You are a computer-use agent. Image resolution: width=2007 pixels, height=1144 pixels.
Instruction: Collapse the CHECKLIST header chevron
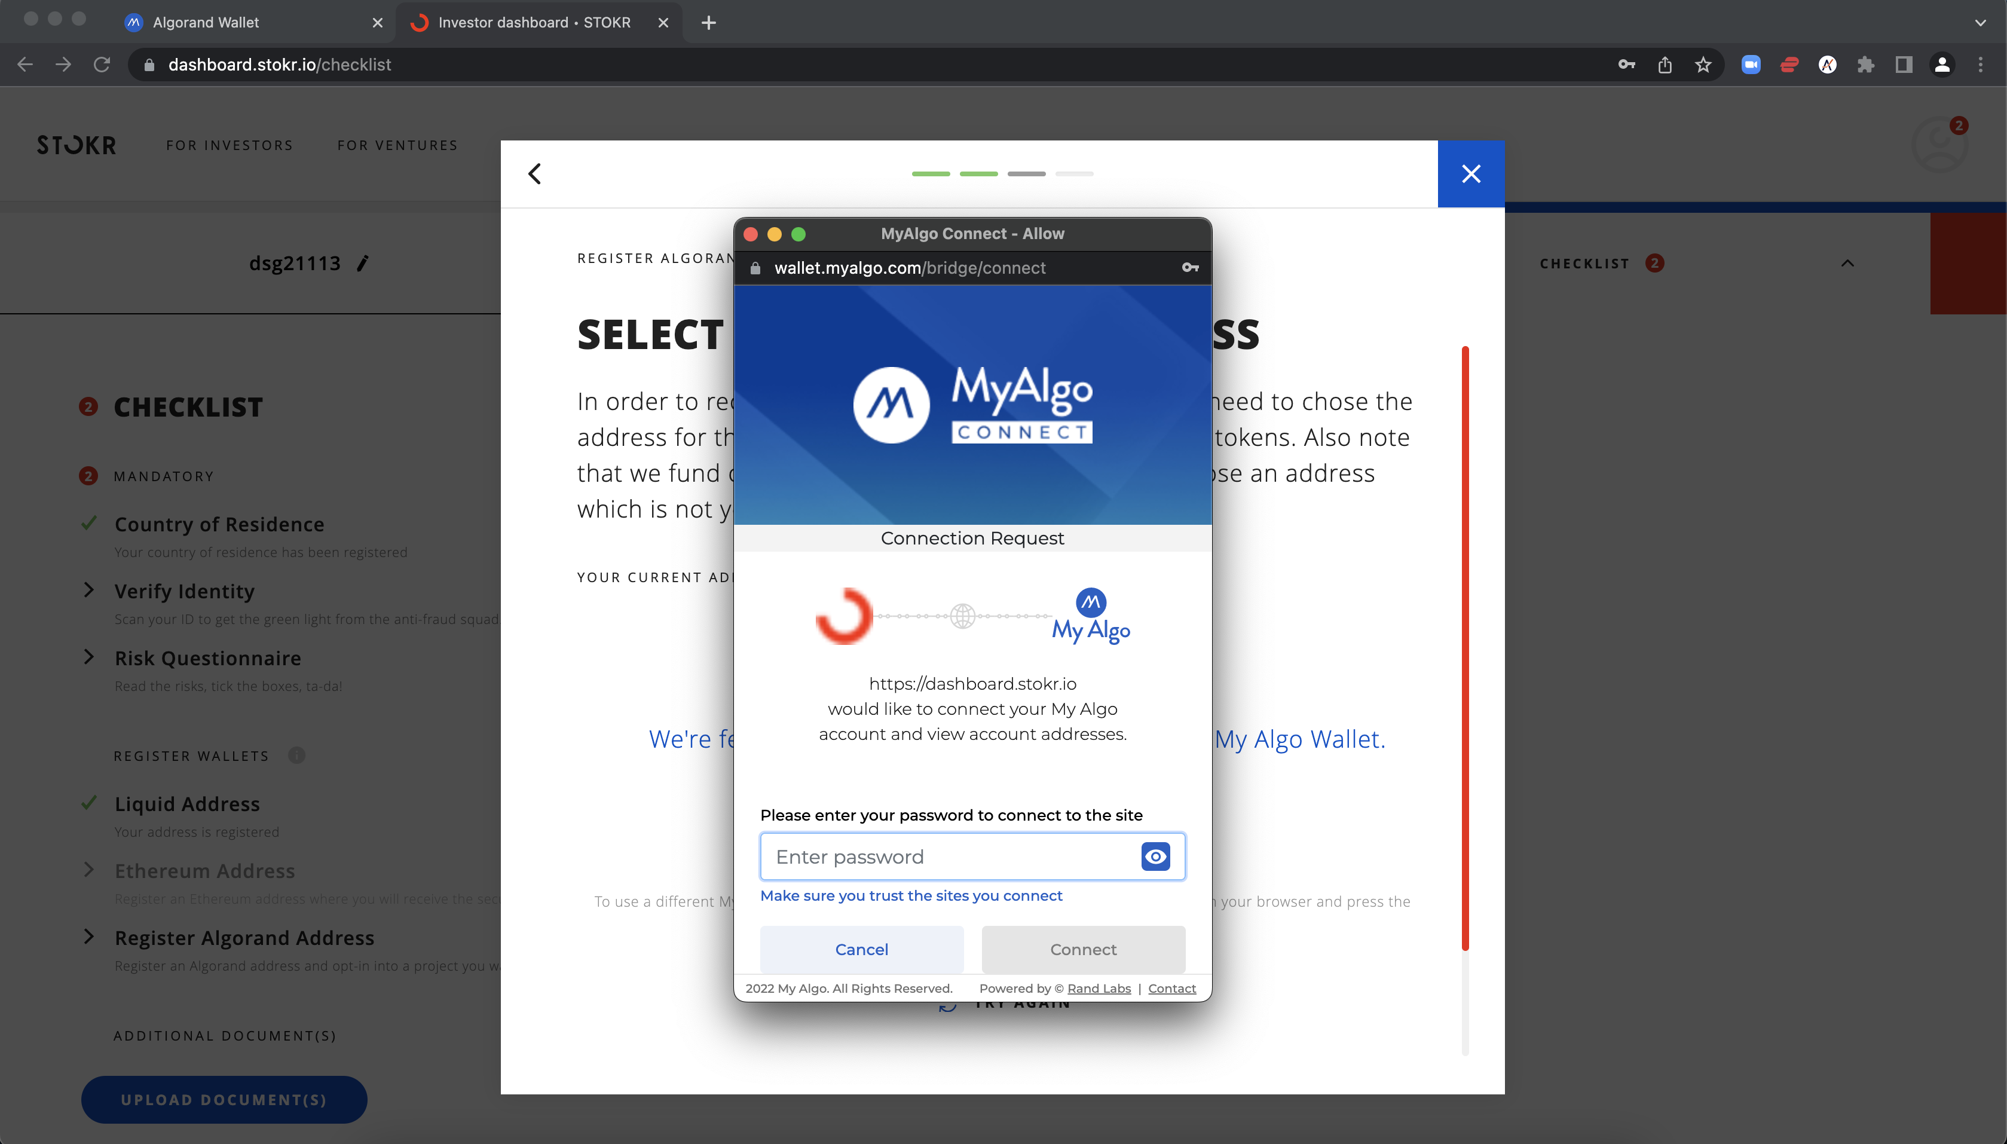(1847, 263)
